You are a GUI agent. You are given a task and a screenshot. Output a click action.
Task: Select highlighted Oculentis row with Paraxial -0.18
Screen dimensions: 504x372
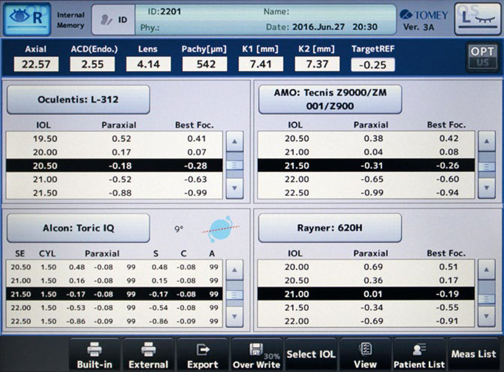point(114,166)
